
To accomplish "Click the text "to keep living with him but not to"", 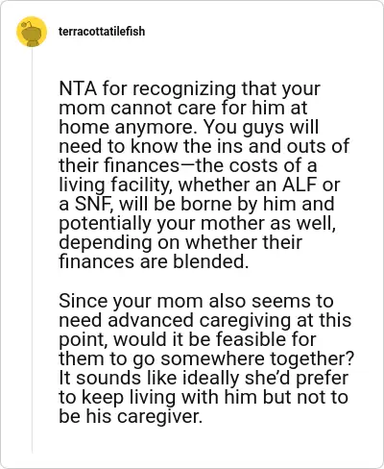I will pos(204,397).
